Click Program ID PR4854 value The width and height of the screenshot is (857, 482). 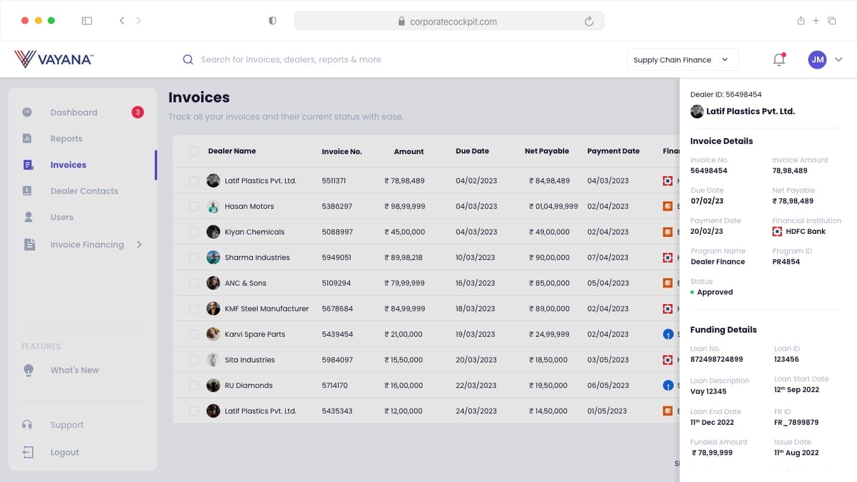point(786,262)
